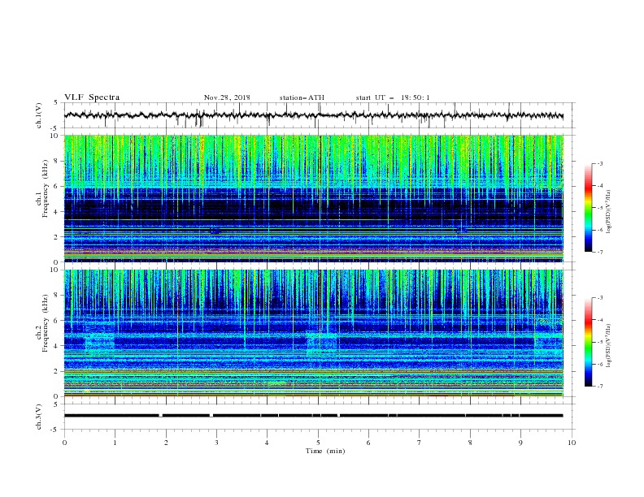Screen dimensions: 644x497
Task: Open the ch.2 spectrogram panel
Action: (314, 333)
